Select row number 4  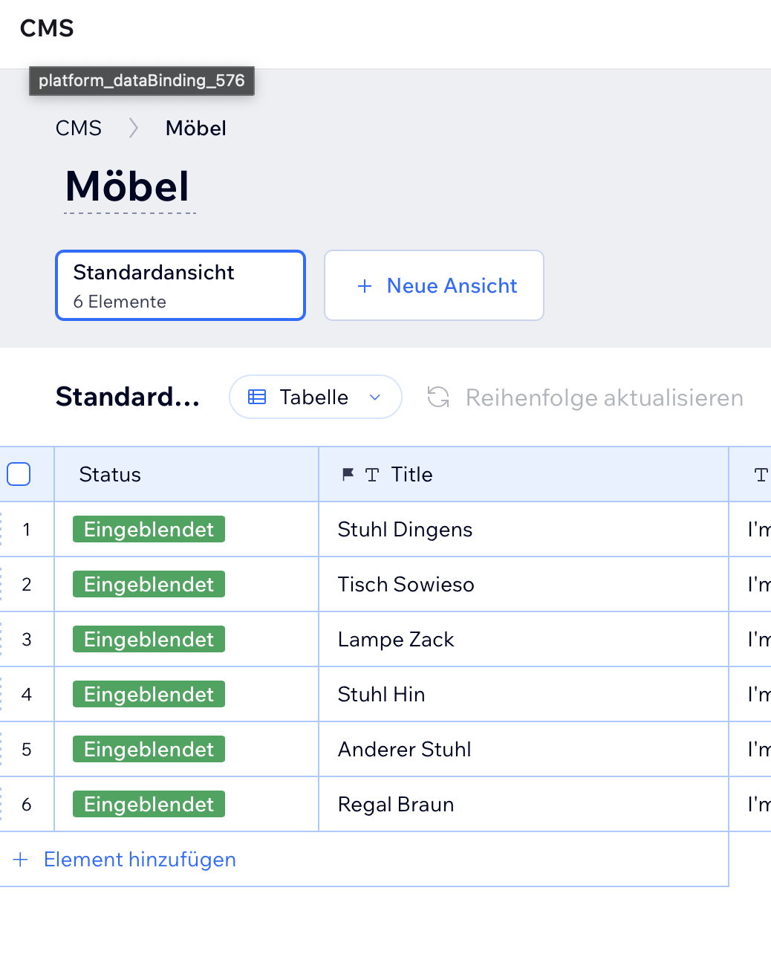point(27,695)
